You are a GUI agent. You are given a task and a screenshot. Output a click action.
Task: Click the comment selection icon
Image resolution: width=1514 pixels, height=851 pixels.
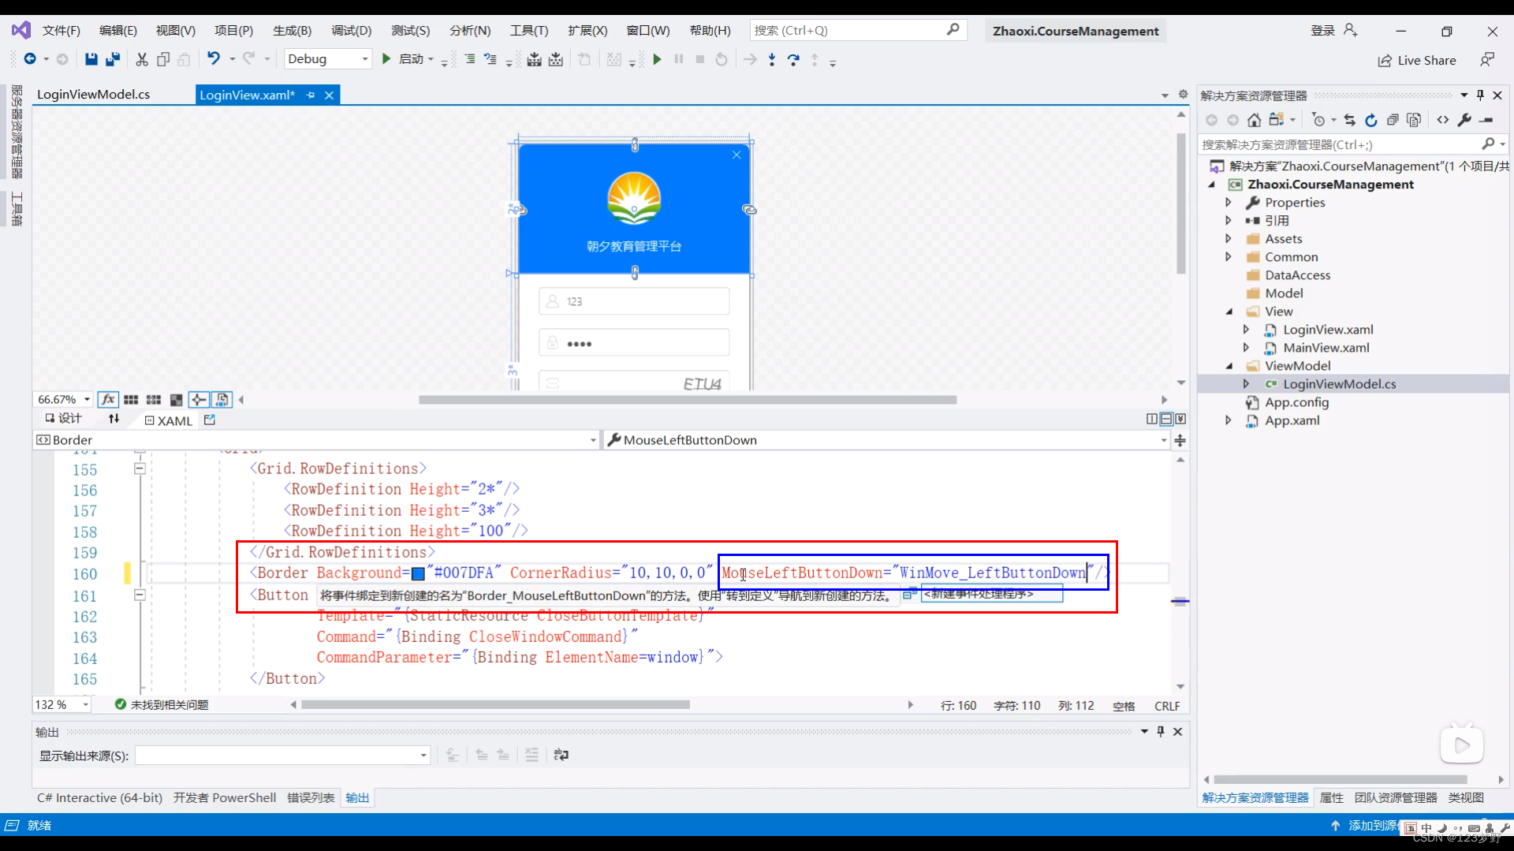tap(470, 59)
